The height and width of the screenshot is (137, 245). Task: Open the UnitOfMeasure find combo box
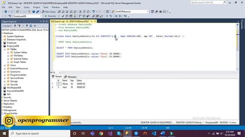click(132, 12)
